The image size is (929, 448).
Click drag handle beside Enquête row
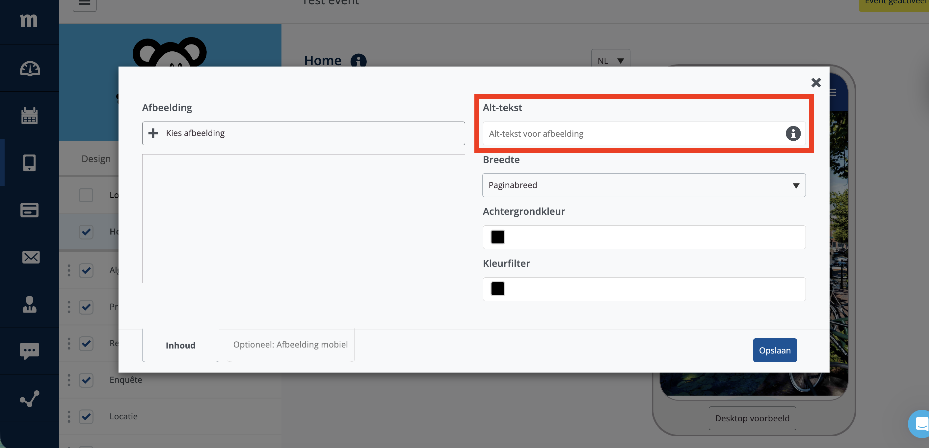pyautogui.click(x=69, y=380)
